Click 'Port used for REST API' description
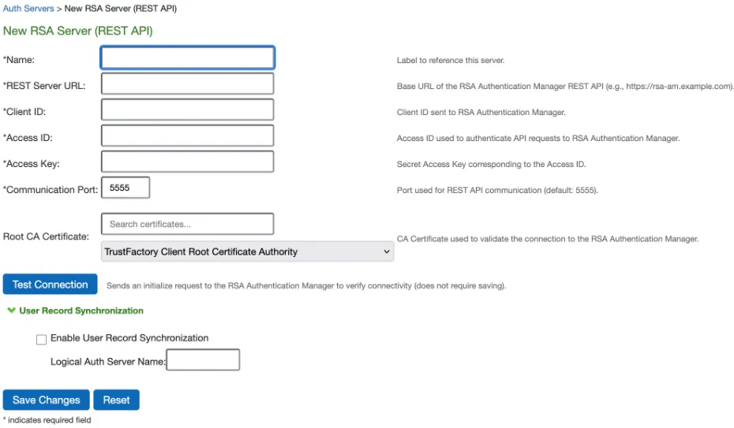The height and width of the screenshot is (428, 734). 497,190
